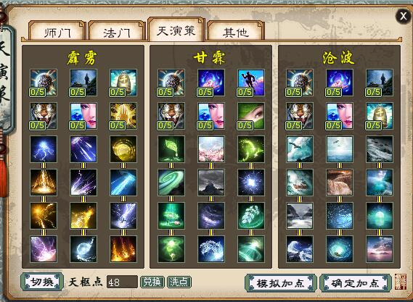Click the 模拟加点 button
Image resolution: width=413 pixels, height=302 pixels.
[280, 283]
